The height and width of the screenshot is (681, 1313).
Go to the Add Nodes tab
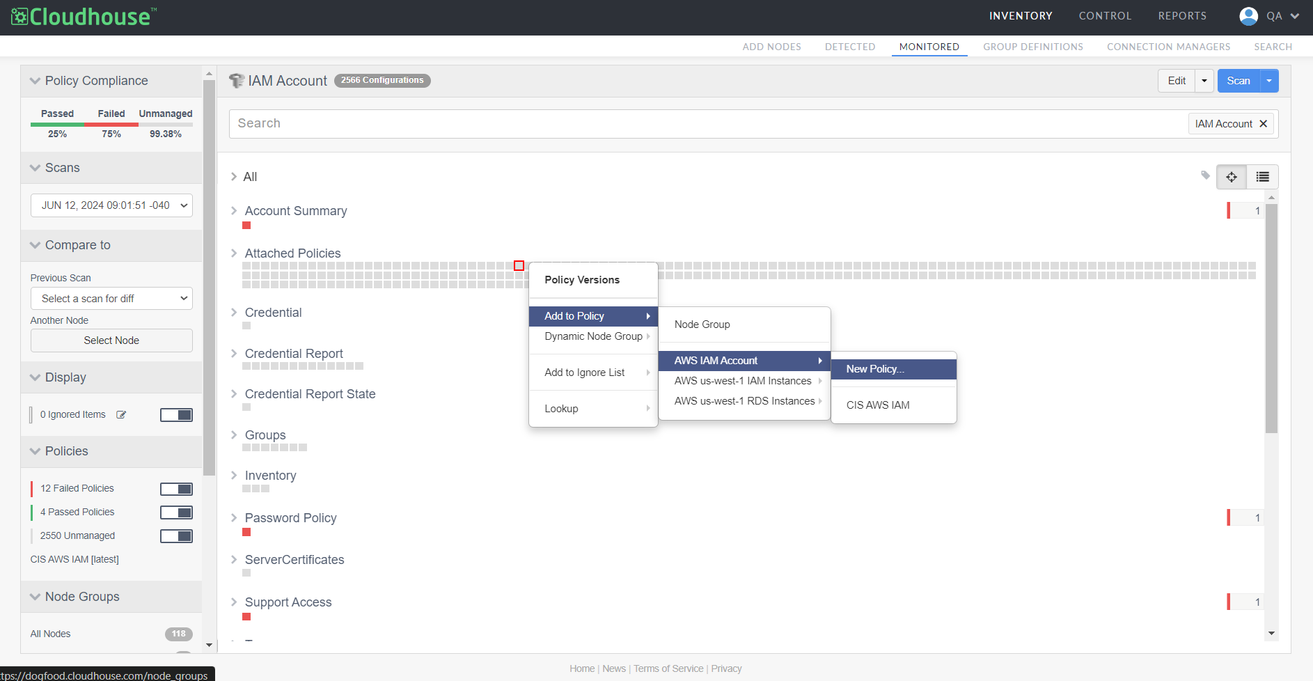click(x=771, y=47)
